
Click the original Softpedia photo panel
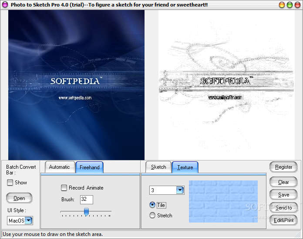(x=76, y=85)
